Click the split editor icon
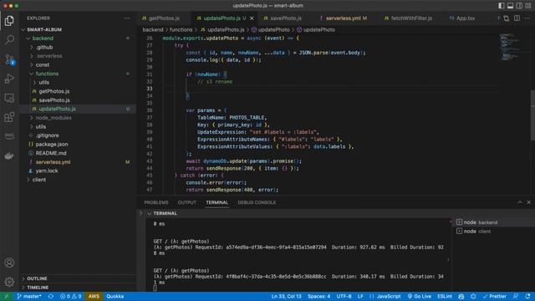The width and height of the screenshot is (535, 301). pos(517,18)
